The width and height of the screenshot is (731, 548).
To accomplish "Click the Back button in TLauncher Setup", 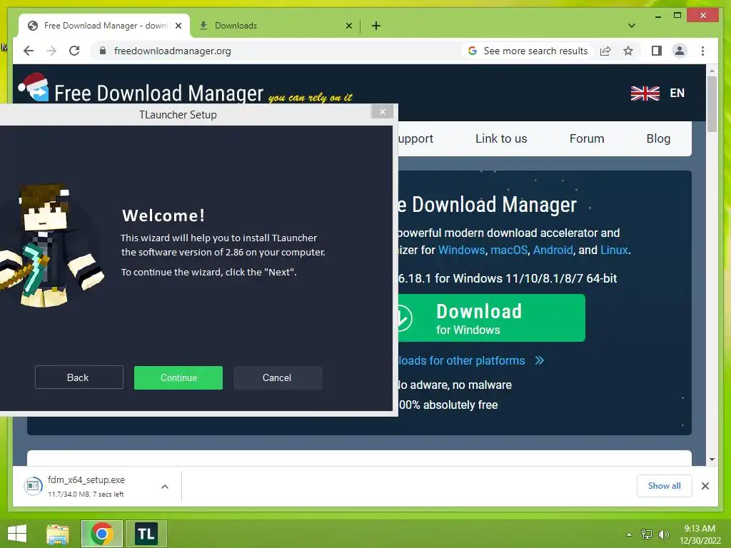I will (x=79, y=377).
